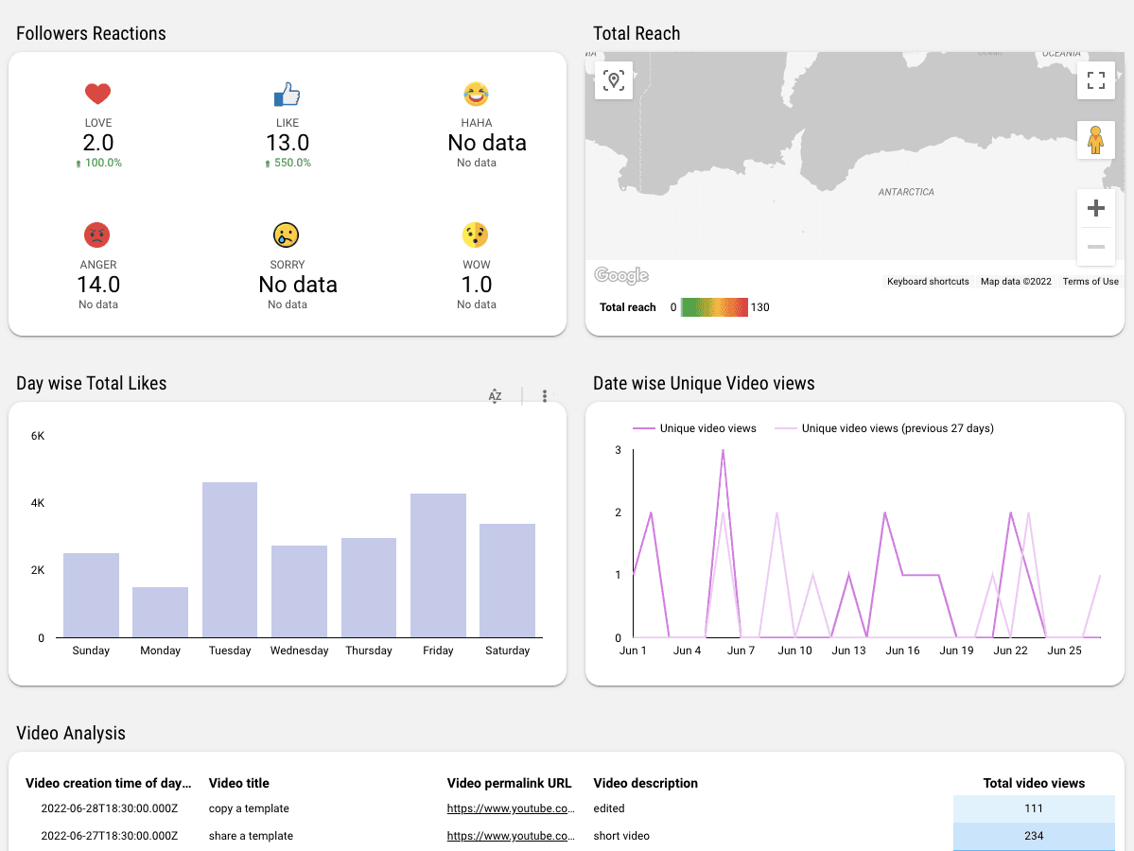This screenshot has height=851, width=1134.
Task: Open Keyboard shortcuts on the map
Action: pyautogui.click(x=927, y=281)
